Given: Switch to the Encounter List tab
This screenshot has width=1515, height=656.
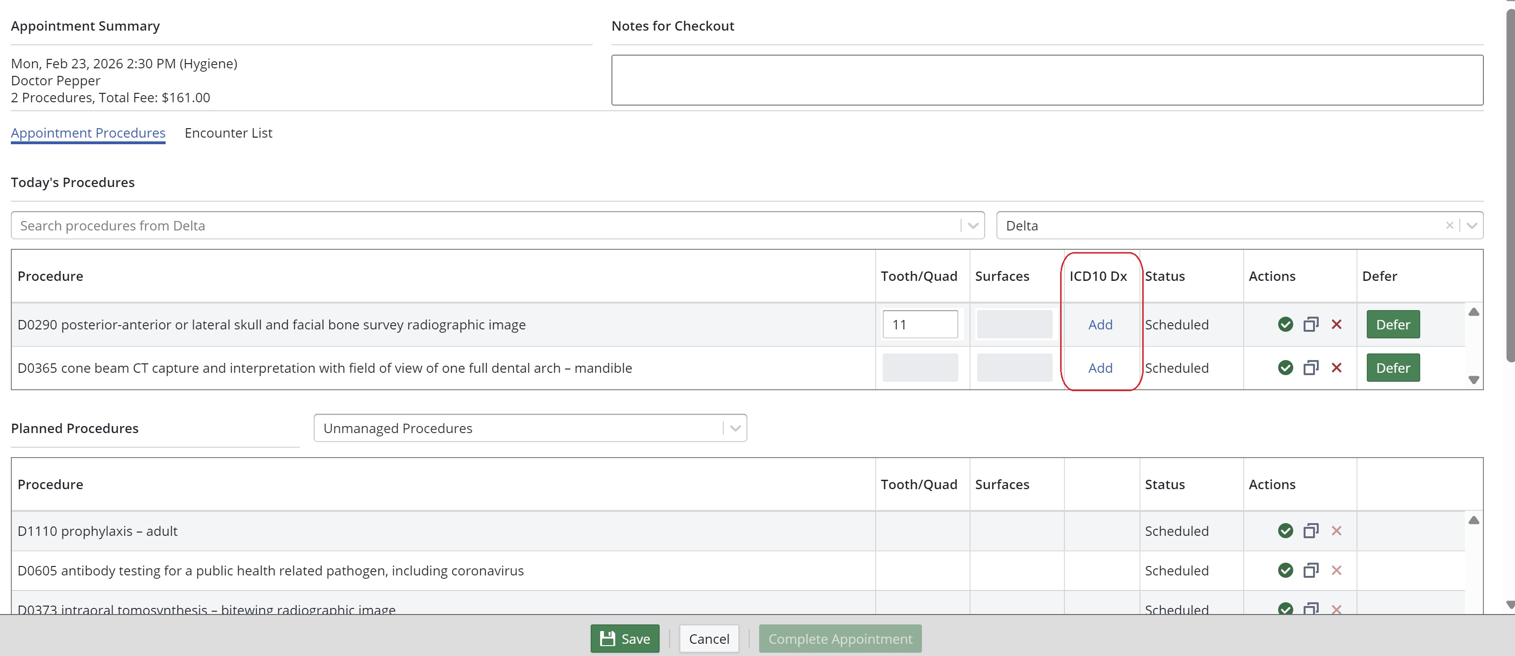Looking at the screenshot, I should pyautogui.click(x=228, y=133).
